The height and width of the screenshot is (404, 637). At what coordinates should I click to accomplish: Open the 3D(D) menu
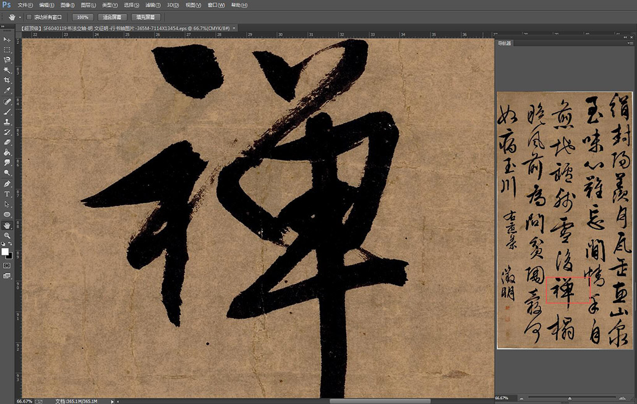pyautogui.click(x=173, y=5)
